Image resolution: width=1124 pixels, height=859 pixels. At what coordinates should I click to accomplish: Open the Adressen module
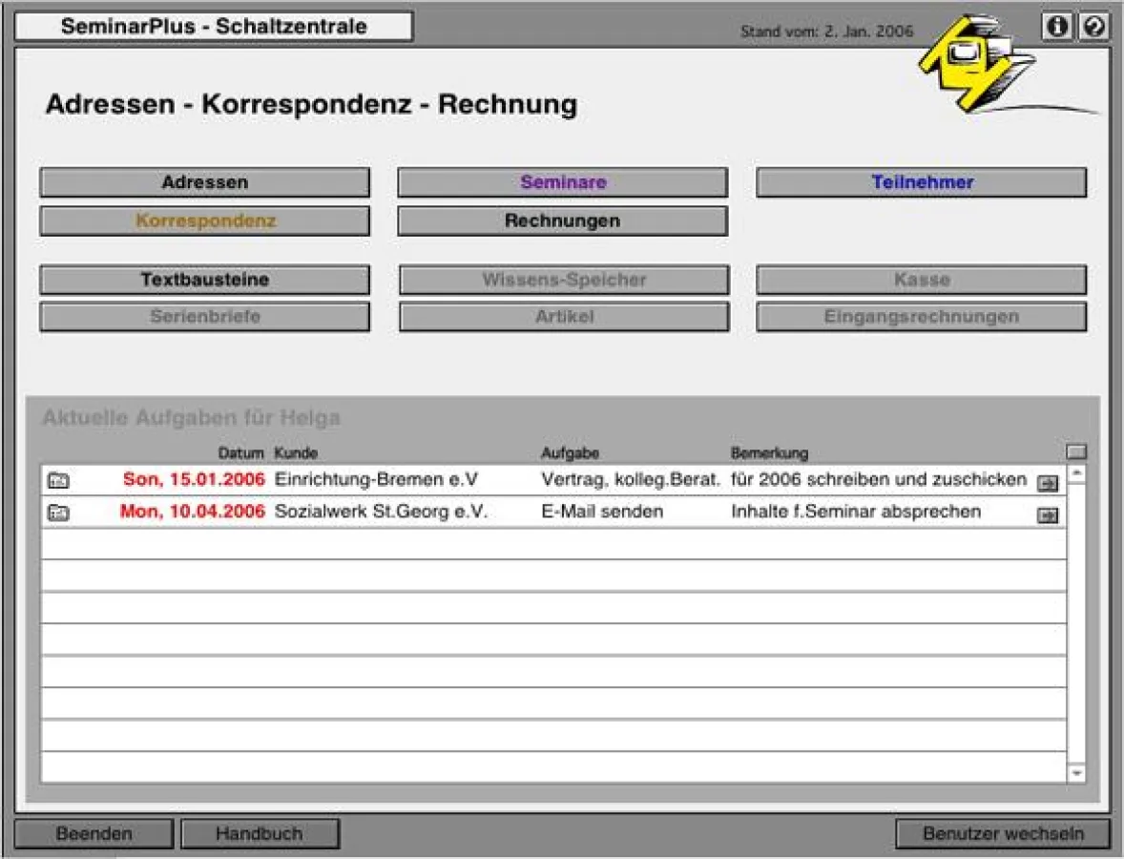205,181
